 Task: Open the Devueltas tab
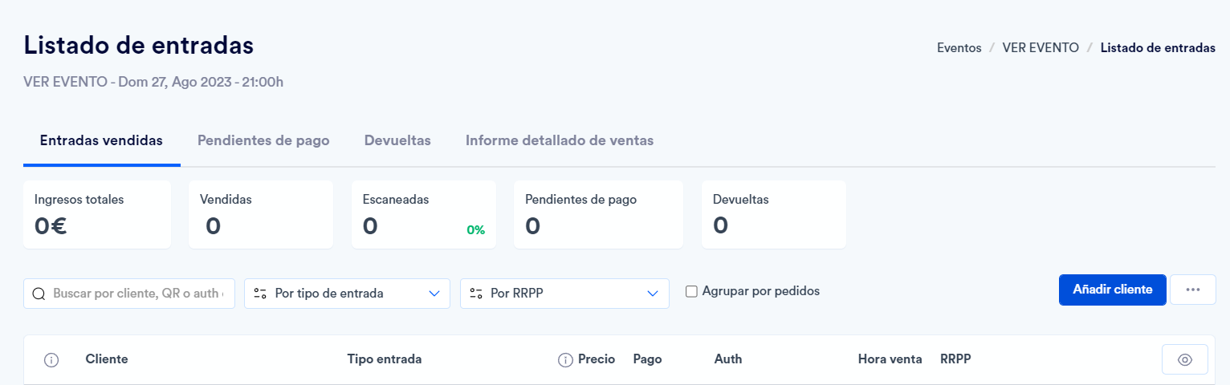click(397, 140)
